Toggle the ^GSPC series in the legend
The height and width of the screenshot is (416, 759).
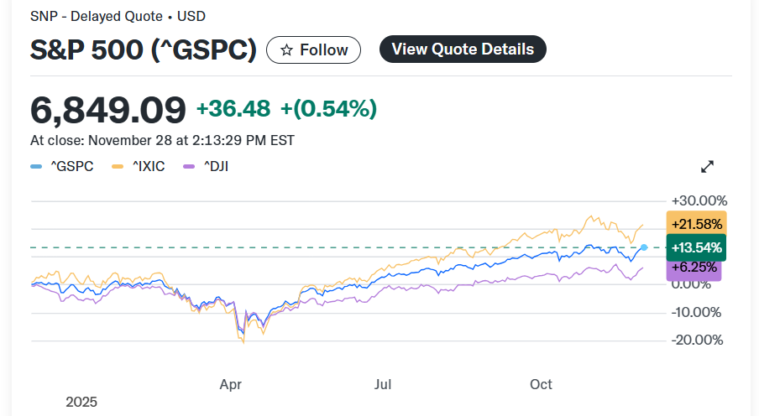click(72, 166)
